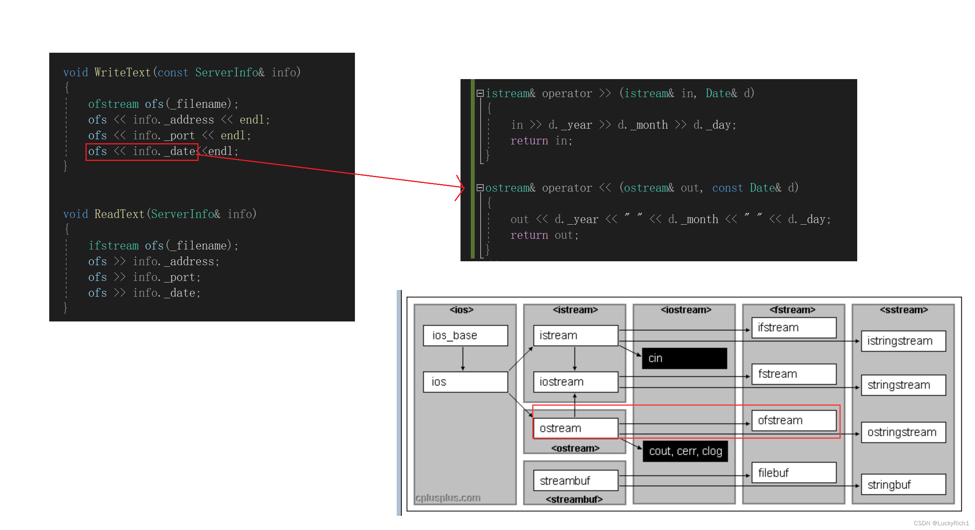Click the highlighted ofs << info._date code

point(142,151)
